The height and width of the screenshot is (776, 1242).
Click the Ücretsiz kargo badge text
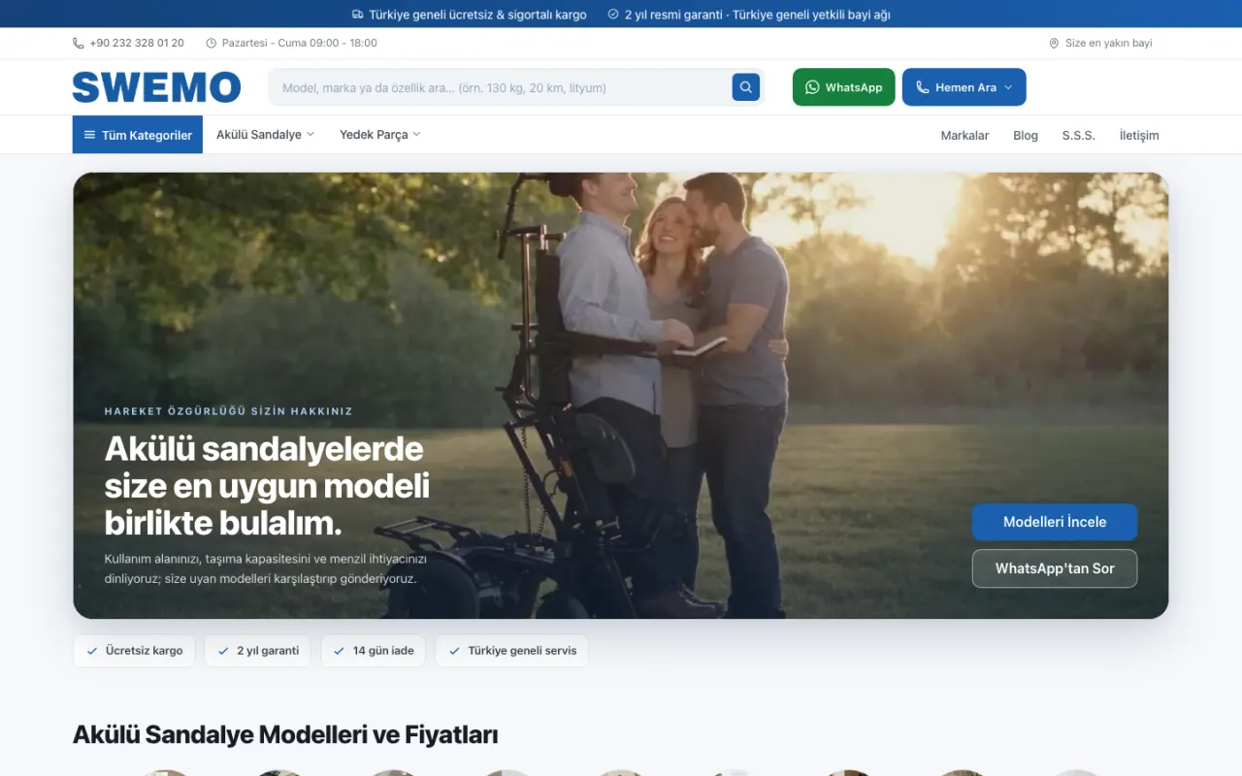pyautogui.click(x=145, y=651)
